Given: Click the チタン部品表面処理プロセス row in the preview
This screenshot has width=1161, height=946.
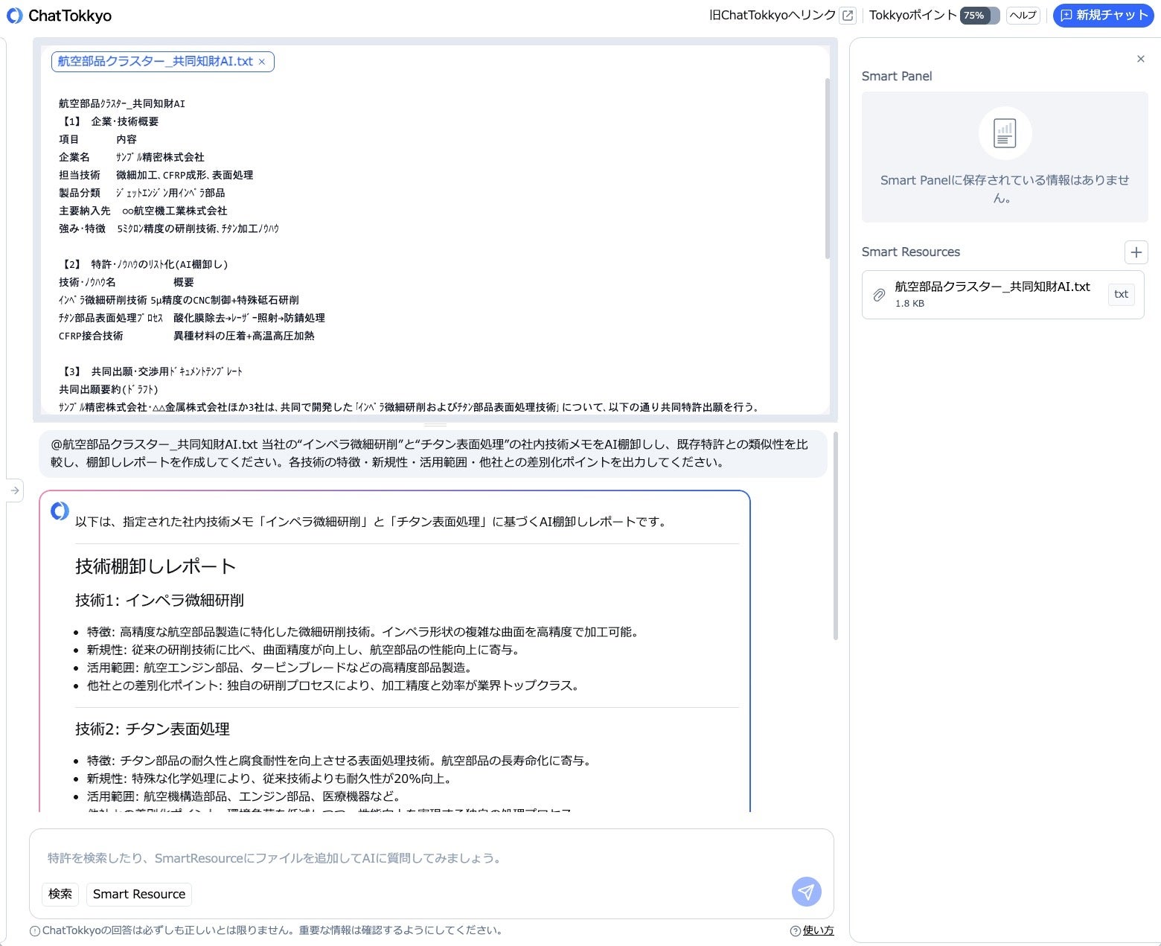Looking at the screenshot, I should coord(192,318).
